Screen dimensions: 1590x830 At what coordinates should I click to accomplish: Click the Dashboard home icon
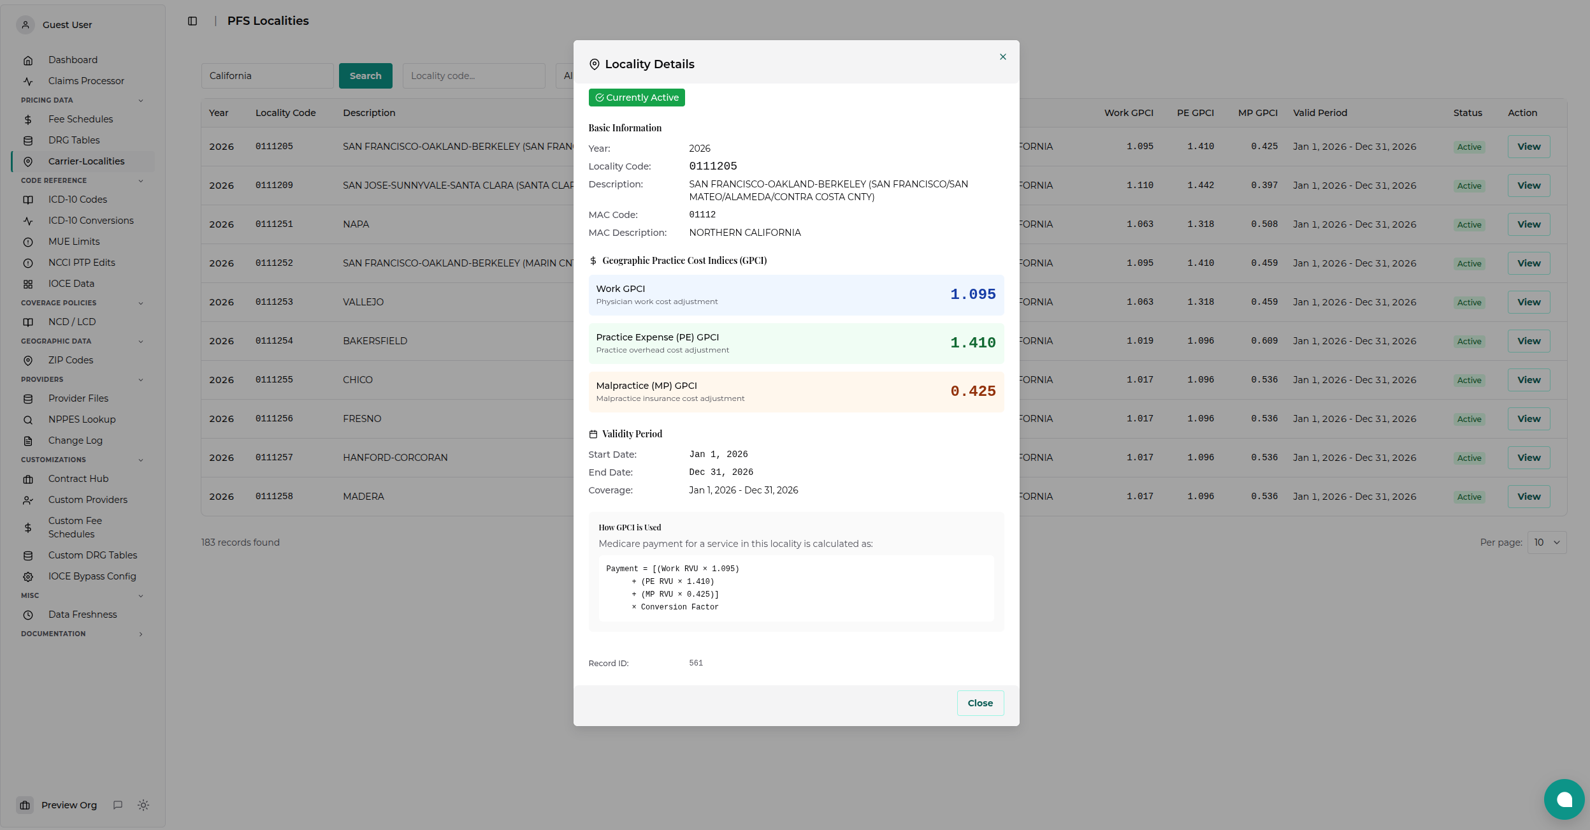[x=28, y=61]
